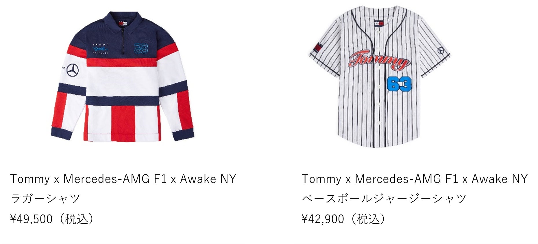538x244 pixels.
Task: Click the blue 63 number on baseball jersey
Action: pyautogui.click(x=399, y=84)
